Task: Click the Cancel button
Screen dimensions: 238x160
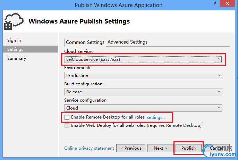Action: coord(217,148)
